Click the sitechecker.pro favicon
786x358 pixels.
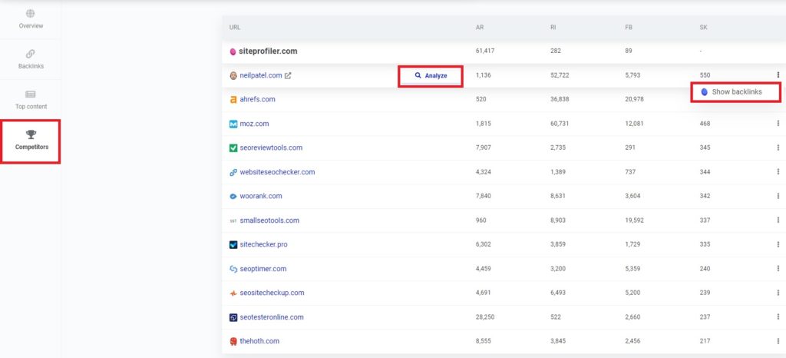tap(233, 244)
